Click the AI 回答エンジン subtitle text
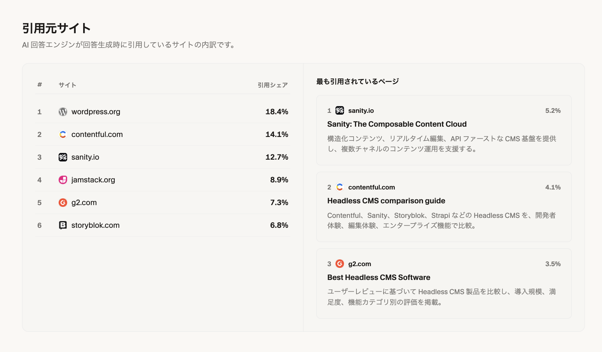602x352 pixels. coord(129,45)
